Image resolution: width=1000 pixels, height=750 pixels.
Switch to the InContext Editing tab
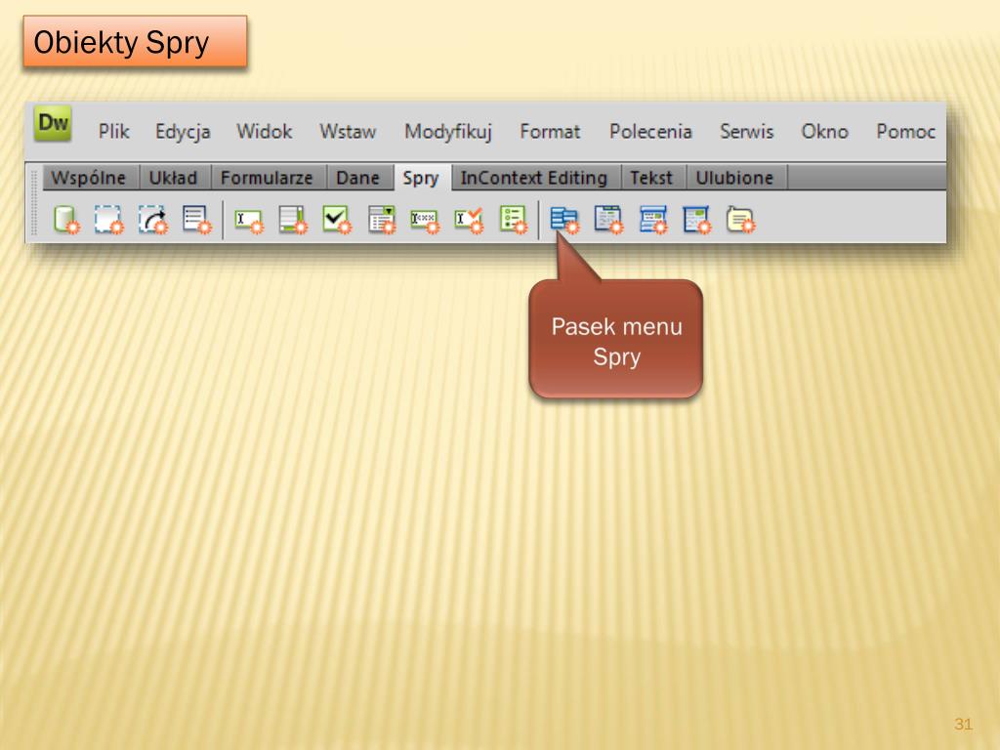534,178
